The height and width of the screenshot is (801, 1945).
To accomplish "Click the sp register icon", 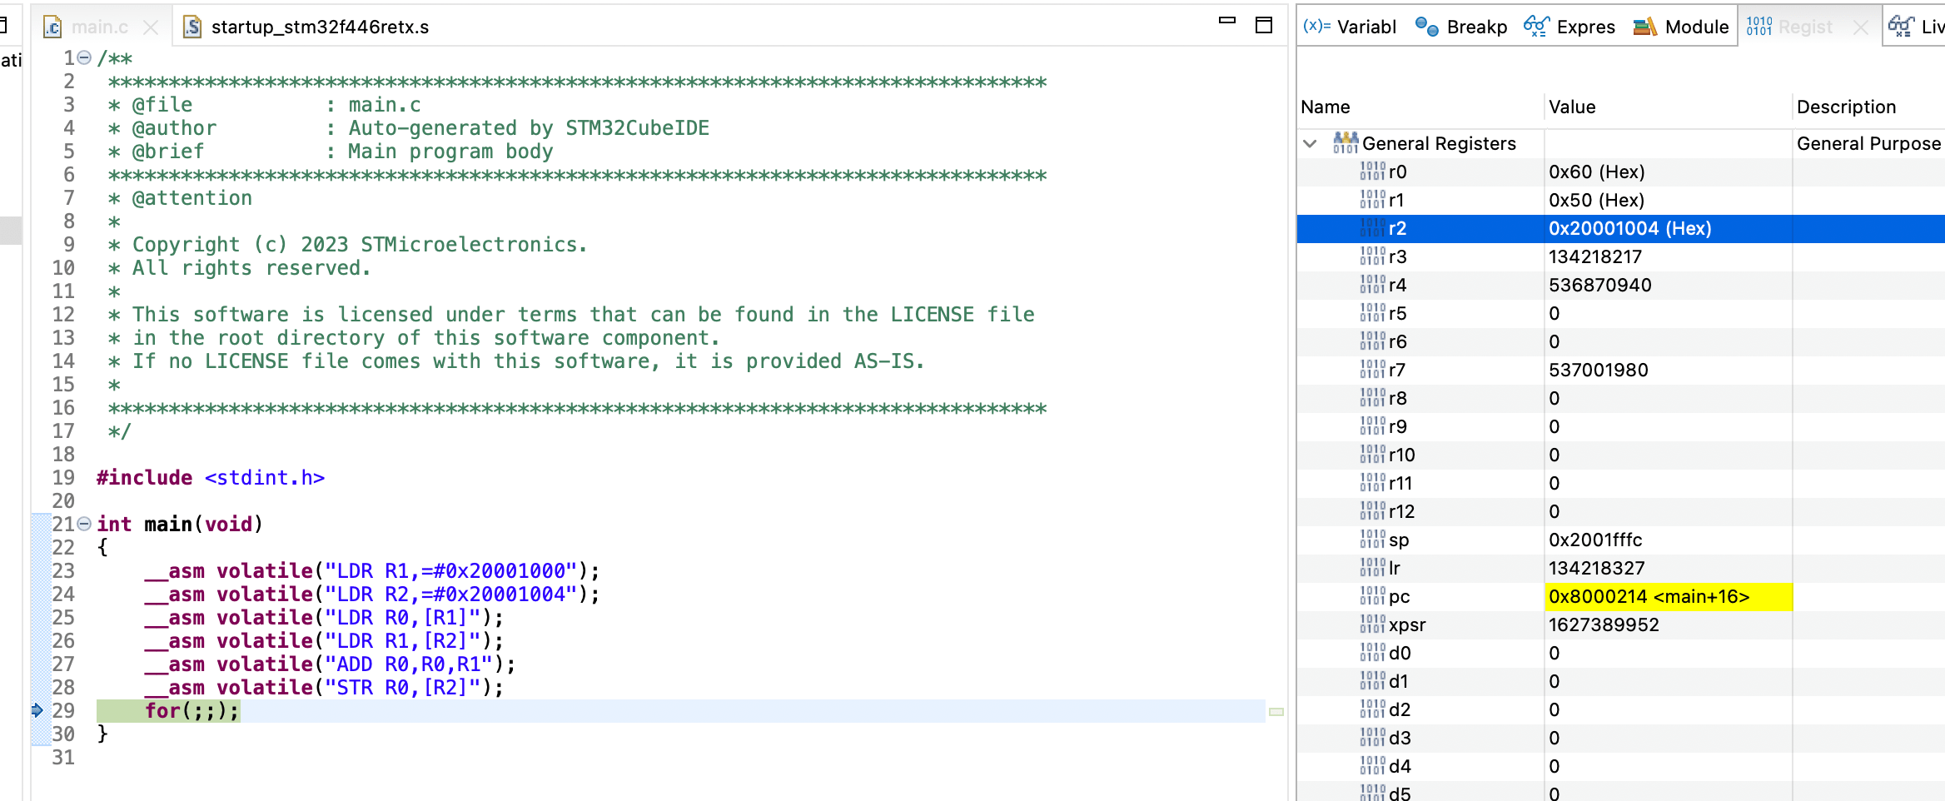I will pos(1373,540).
